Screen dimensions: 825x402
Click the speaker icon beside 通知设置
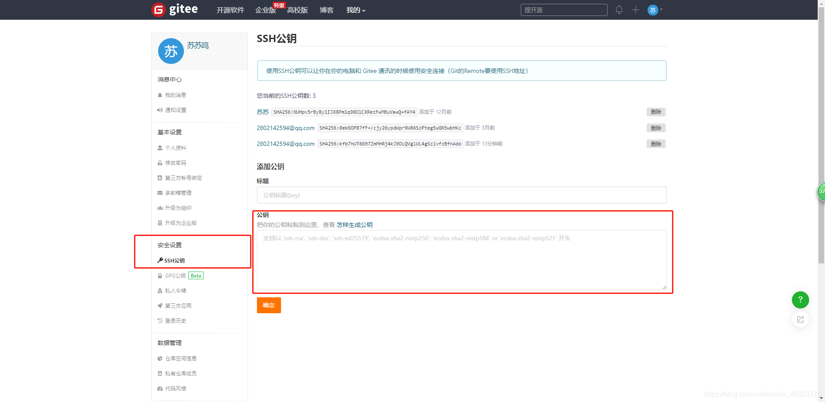(160, 110)
